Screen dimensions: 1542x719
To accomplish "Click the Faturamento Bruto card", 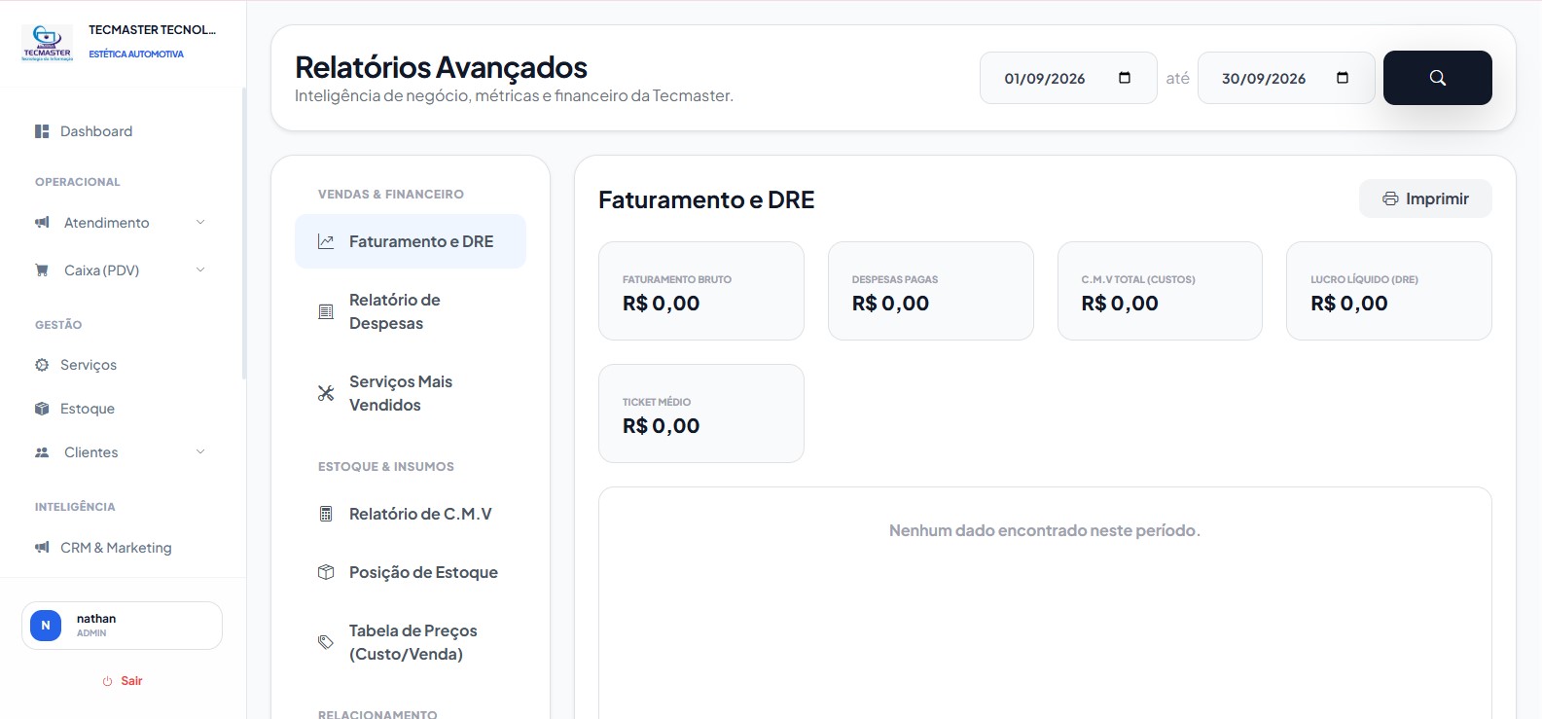I will pyautogui.click(x=701, y=291).
